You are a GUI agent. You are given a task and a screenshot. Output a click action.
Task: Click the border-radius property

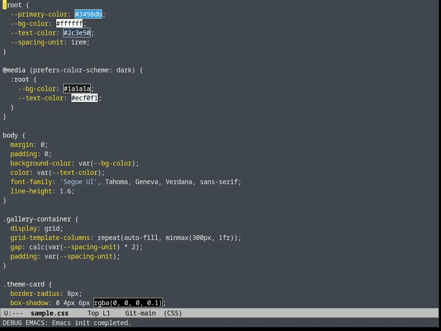tap(35, 293)
